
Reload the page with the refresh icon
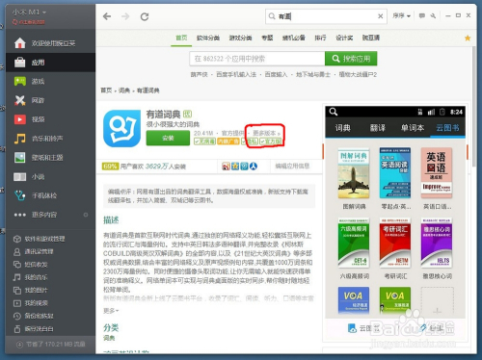145,16
